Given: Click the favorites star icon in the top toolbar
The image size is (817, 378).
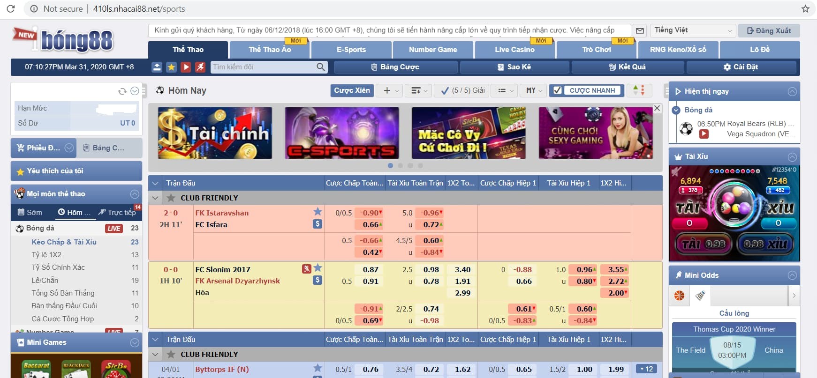Looking at the screenshot, I should pos(172,67).
